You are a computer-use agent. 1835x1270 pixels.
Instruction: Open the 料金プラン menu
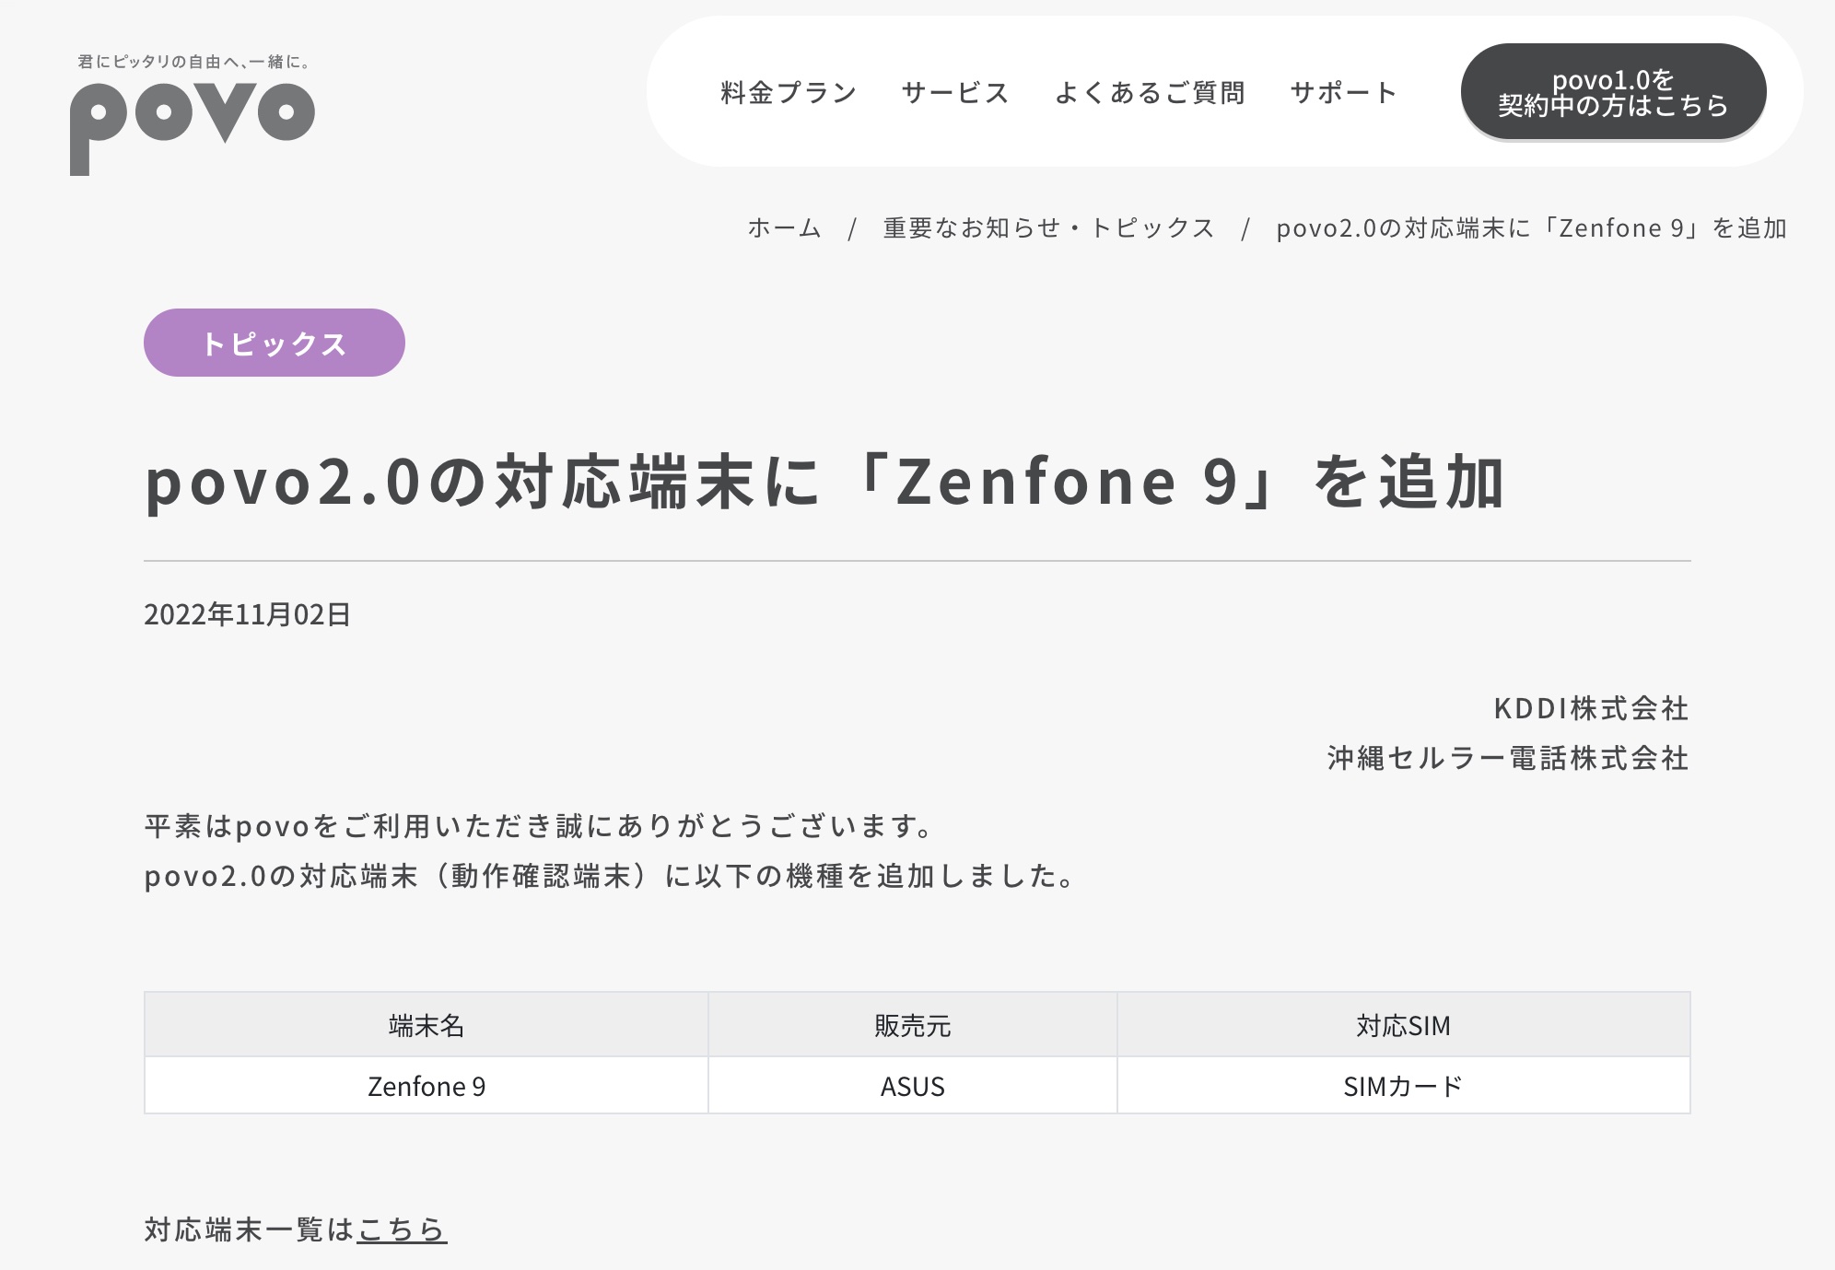[789, 93]
